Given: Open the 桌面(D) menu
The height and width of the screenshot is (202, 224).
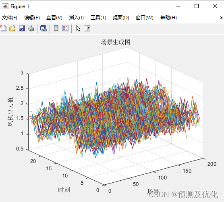Looking at the screenshot, I should (x=121, y=18).
